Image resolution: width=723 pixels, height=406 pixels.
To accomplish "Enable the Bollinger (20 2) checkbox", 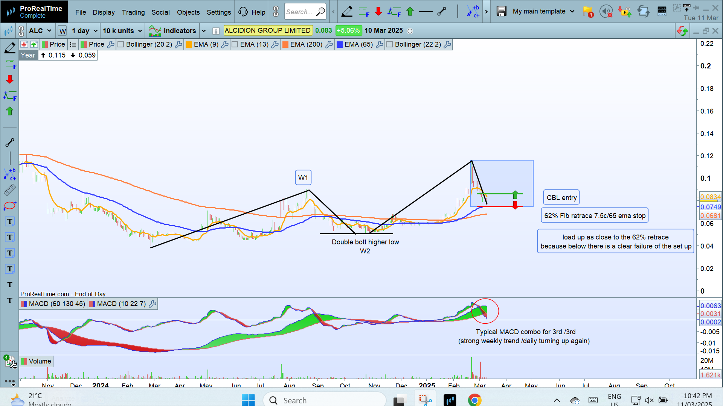I will pos(121,44).
